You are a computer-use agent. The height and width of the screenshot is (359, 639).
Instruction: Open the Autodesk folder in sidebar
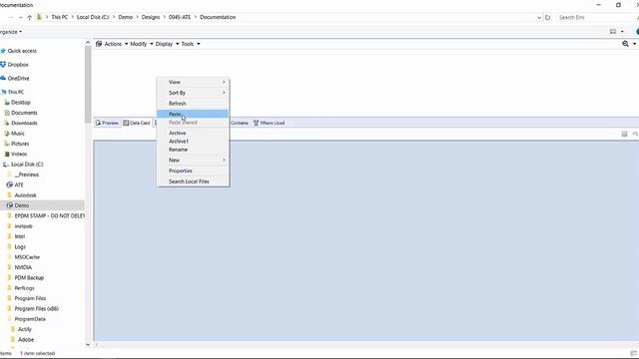[x=25, y=195]
